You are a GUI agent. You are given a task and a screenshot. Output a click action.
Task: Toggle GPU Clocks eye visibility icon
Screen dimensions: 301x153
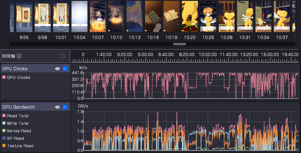click(57, 69)
